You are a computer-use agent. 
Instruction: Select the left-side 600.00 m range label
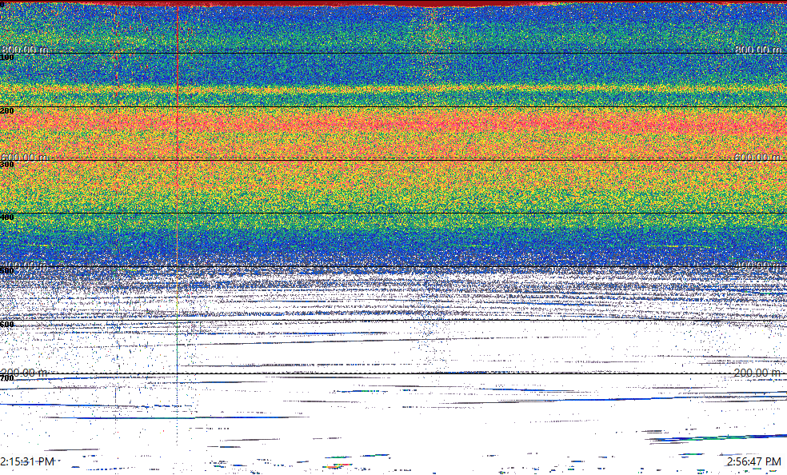tap(25, 158)
